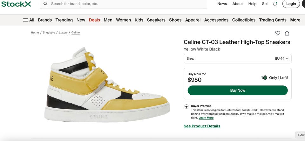Open the More navigation menu
This screenshot has height=141, width=305.
click(295, 20)
